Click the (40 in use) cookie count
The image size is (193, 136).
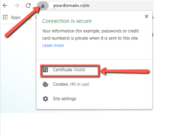pos(80,84)
